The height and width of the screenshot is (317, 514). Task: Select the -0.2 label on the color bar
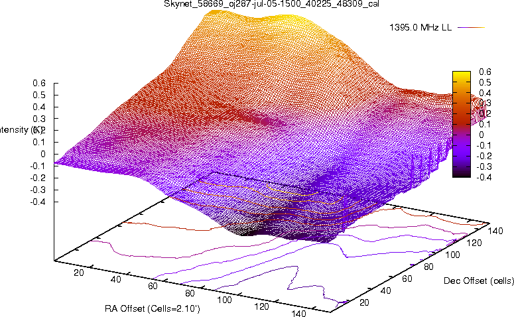(484, 156)
